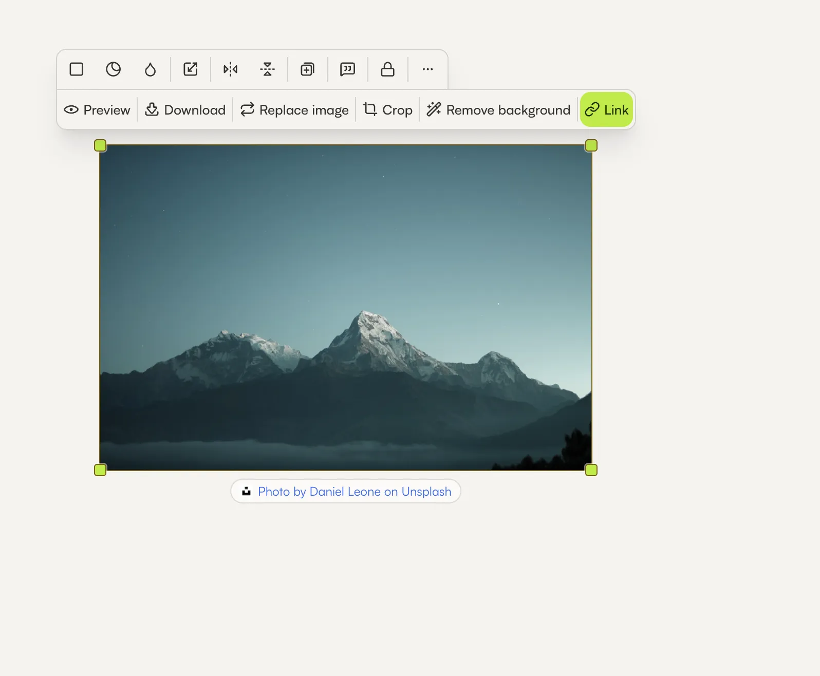820x676 pixels.
Task: Click Remove background
Action: pyautogui.click(x=498, y=110)
